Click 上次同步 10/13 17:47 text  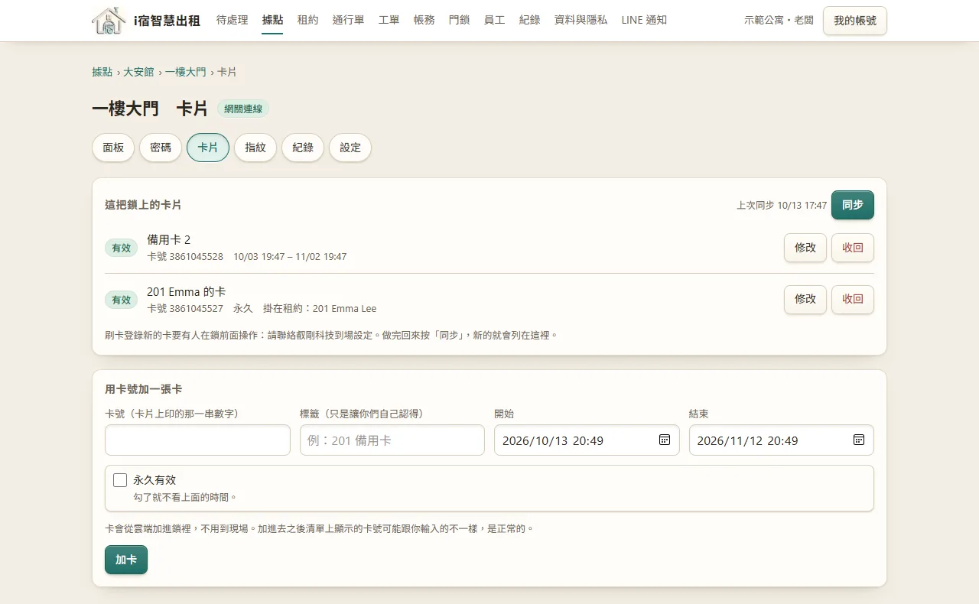(x=782, y=206)
